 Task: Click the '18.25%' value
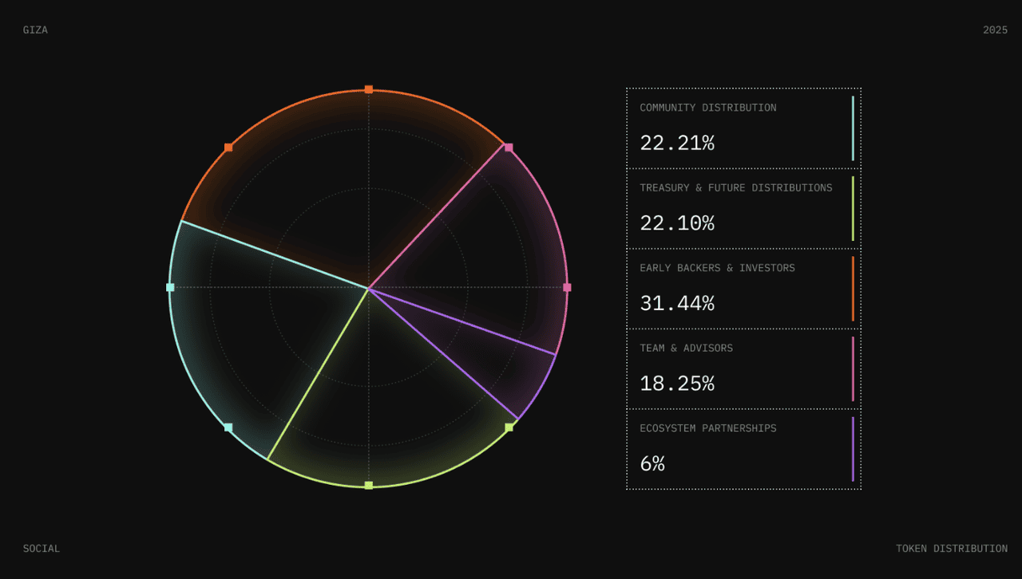point(677,384)
